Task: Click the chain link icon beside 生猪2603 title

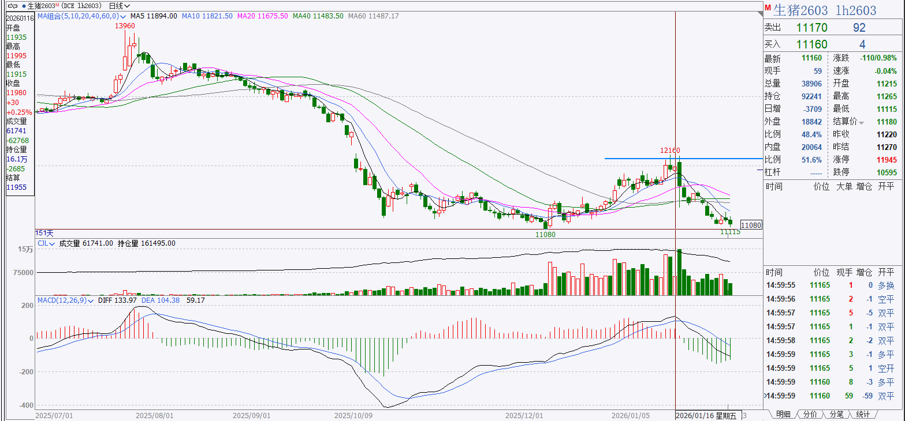Action: click(13, 6)
